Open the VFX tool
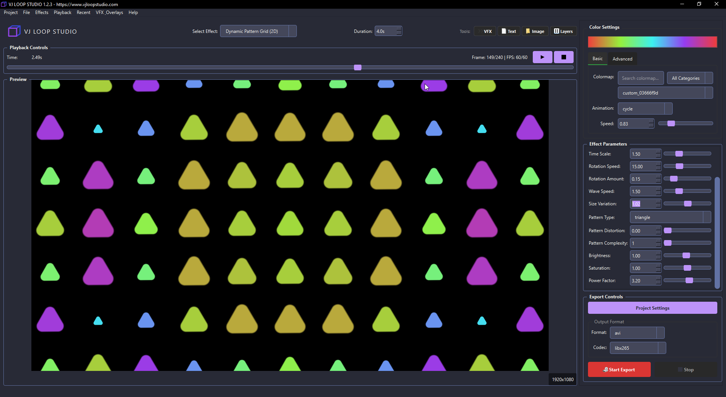The width and height of the screenshot is (726, 397). click(x=485, y=31)
